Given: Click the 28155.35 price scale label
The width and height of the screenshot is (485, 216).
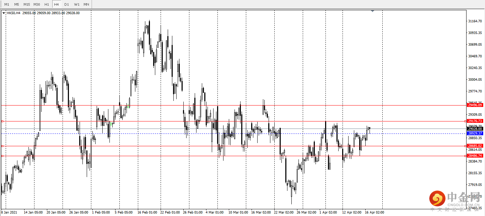Looking at the screenshot, I should click(x=475, y=173).
